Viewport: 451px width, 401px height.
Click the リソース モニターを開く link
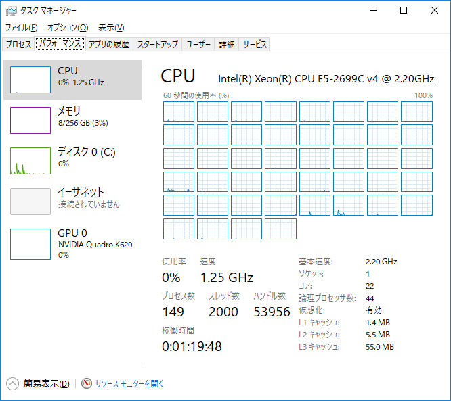(x=129, y=383)
